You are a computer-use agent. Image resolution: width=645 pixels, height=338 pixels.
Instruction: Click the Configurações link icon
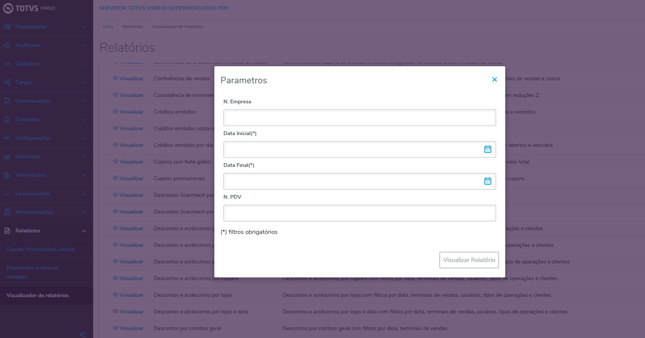coord(7,138)
